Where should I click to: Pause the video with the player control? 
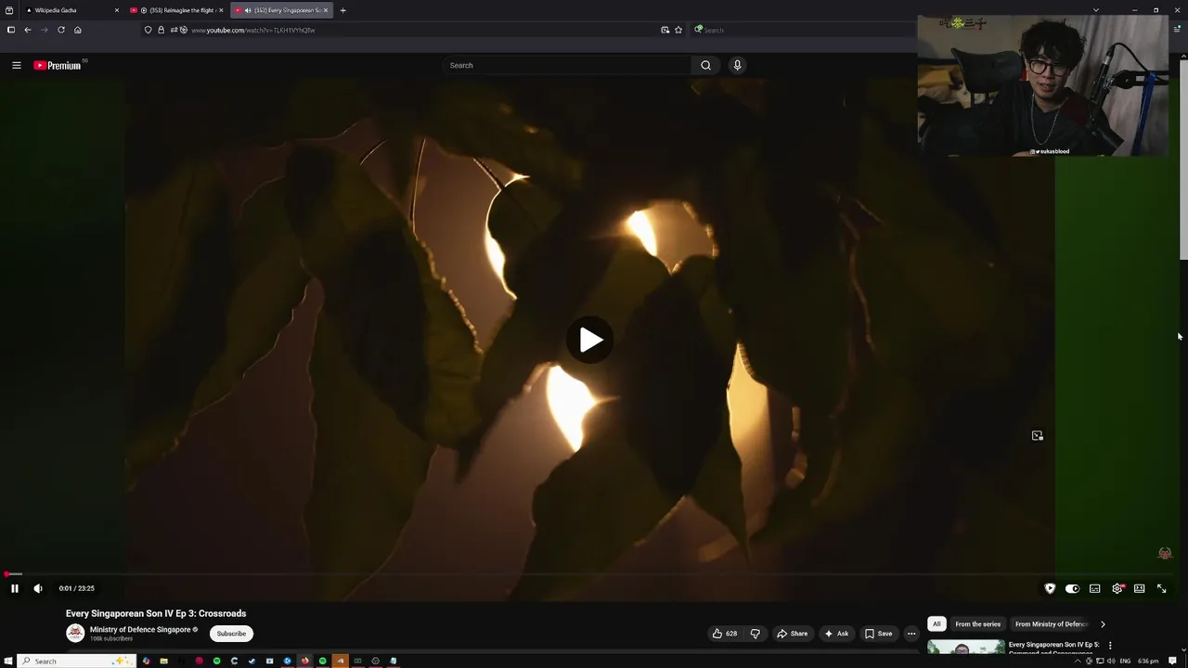click(x=15, y=588)
